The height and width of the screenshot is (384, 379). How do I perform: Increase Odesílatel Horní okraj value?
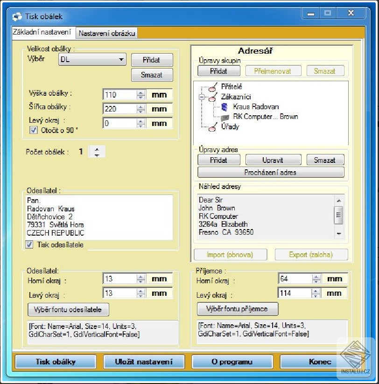coord(140,277)
